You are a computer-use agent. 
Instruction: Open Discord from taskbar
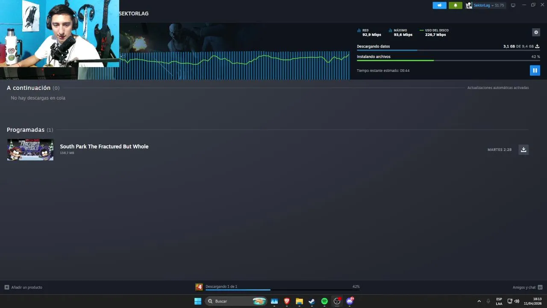(350, 301)
